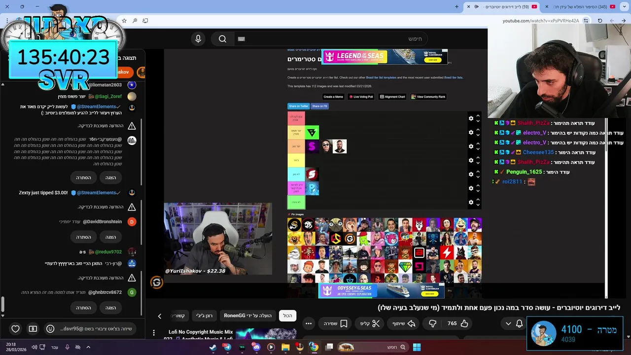Click the Create a Meme button
The height and width of the screenshot is (355, 631).
coord(333,97)
